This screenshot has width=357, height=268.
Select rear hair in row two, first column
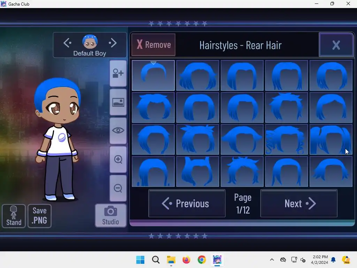coord(153,107)
